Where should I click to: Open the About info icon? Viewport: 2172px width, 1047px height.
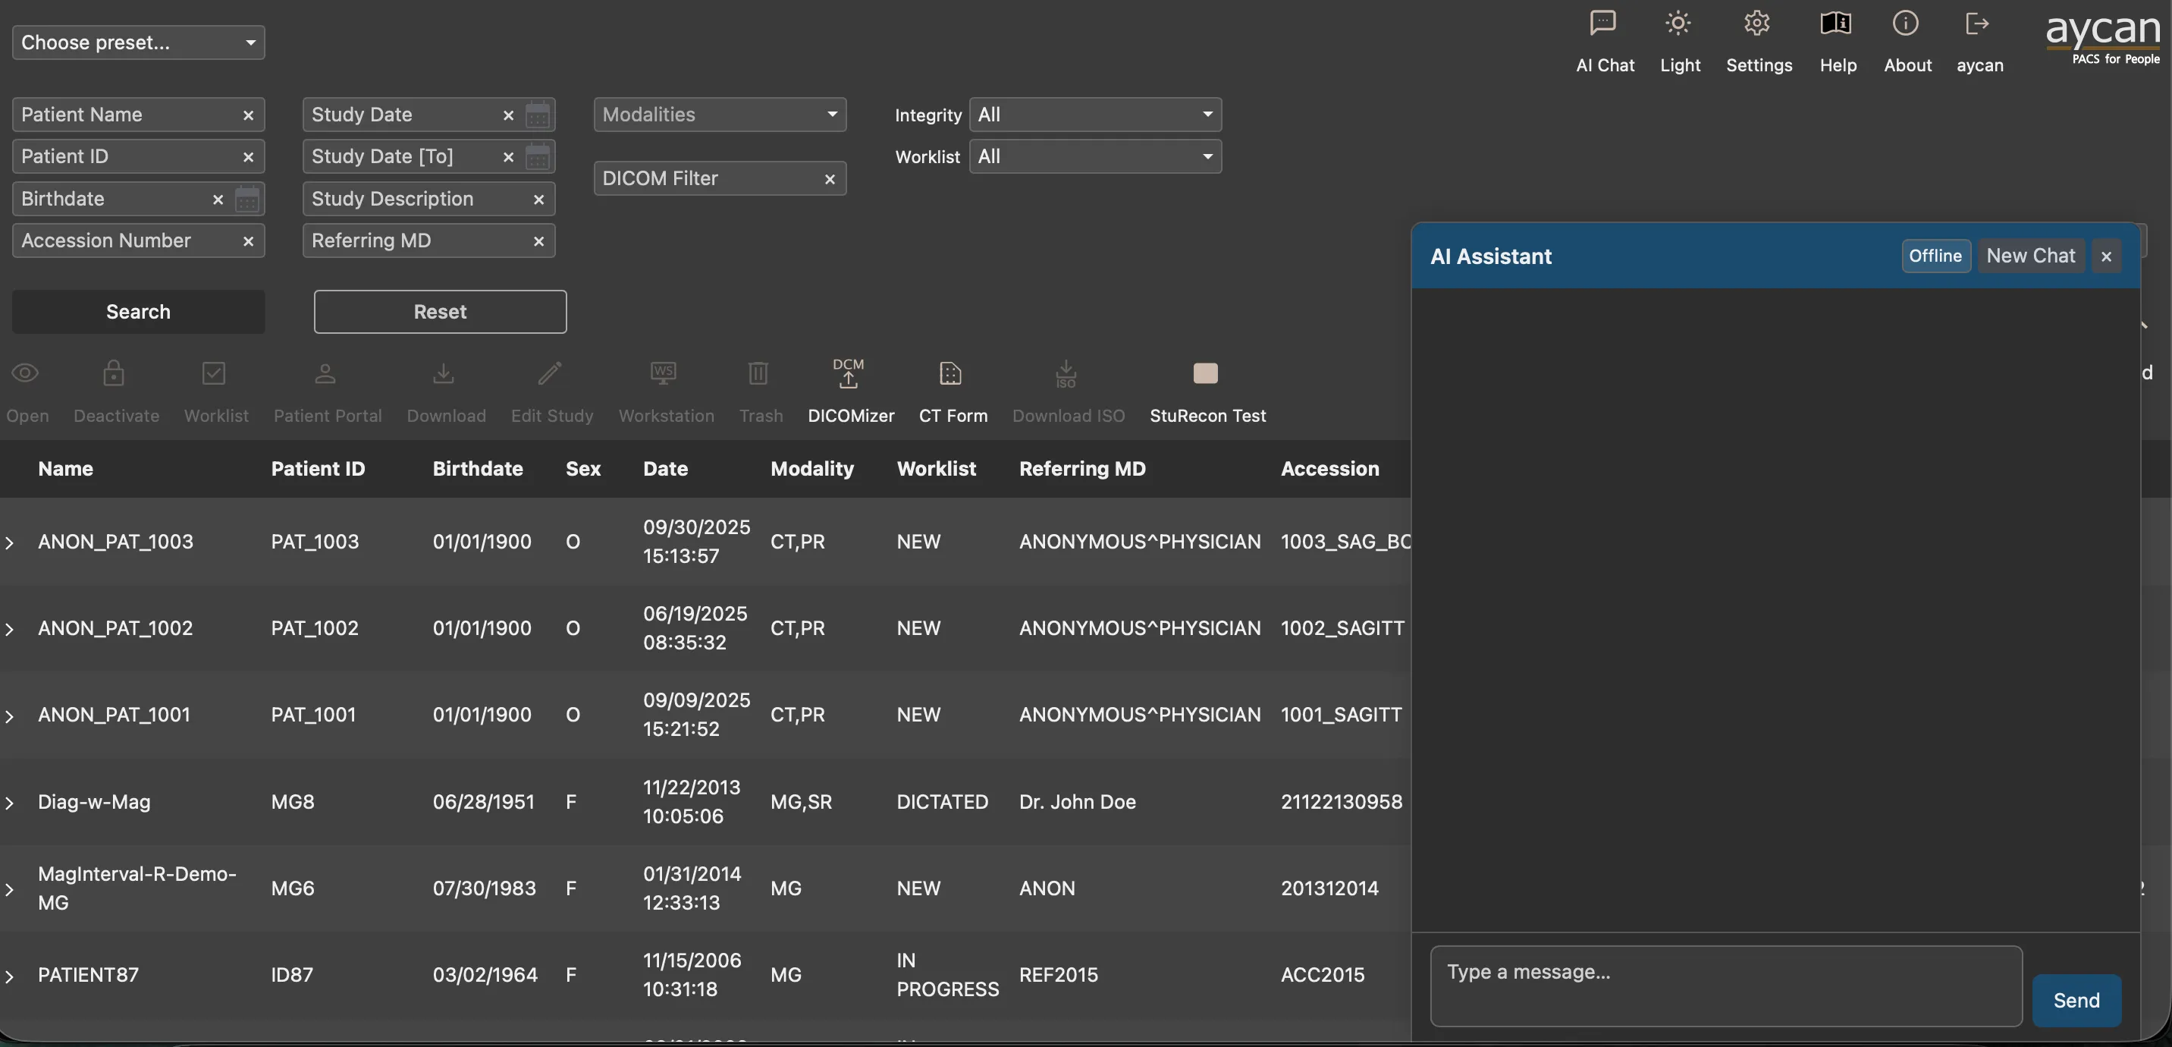click(x=1906, y=23)
